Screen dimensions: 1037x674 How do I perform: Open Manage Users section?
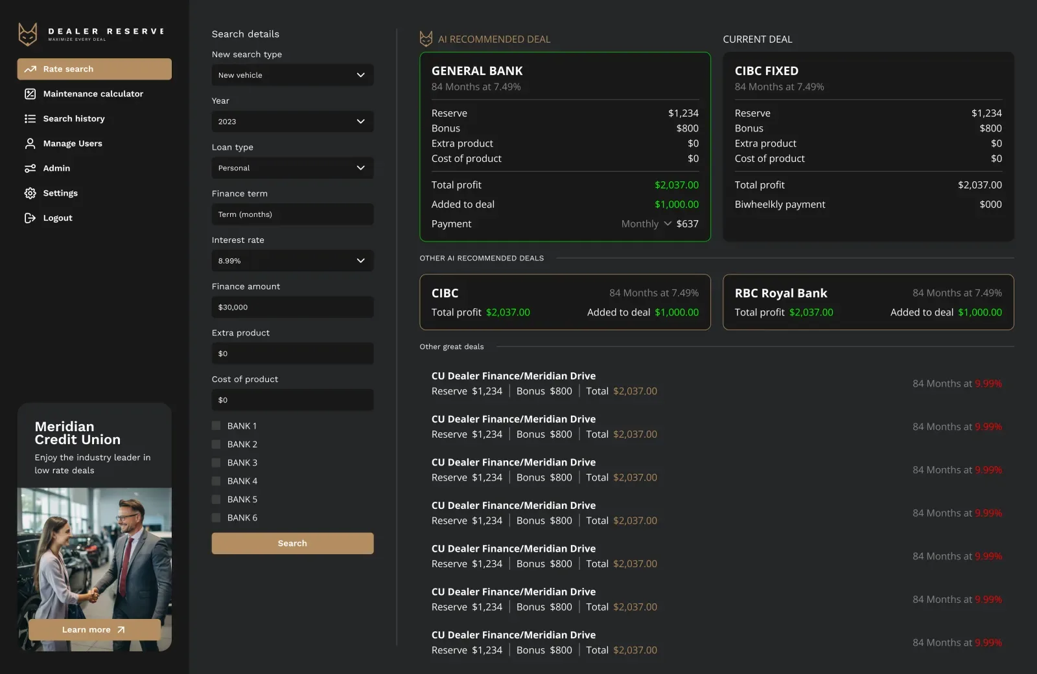coord(95,144)
